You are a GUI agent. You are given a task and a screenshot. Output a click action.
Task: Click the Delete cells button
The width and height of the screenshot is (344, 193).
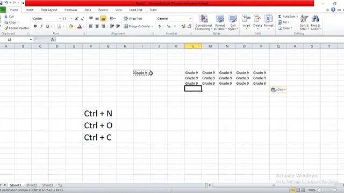[257, 22]
